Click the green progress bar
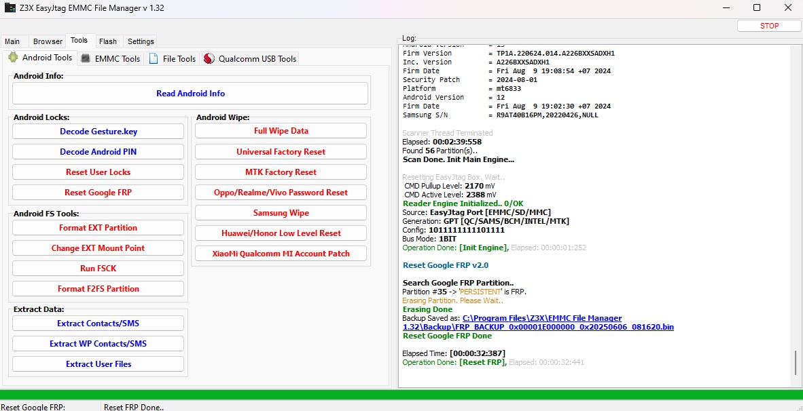Image resolution: width=803 pixels, height=411 pixels. point(401,395)
